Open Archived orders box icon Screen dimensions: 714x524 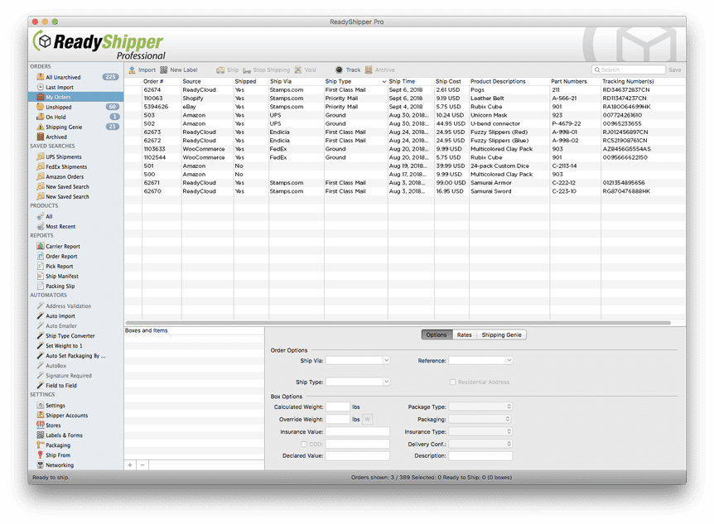click(40, 137)
